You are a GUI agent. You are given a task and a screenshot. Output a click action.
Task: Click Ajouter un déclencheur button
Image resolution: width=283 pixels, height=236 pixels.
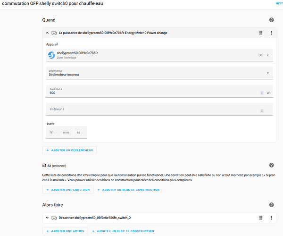[x=69, y=150]
